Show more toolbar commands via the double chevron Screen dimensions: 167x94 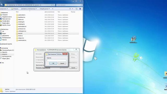pos(53,9)
